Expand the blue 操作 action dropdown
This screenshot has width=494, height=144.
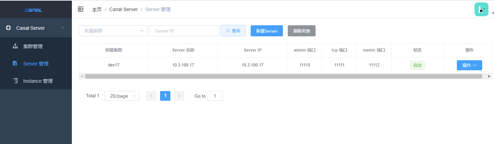(469, 65)
